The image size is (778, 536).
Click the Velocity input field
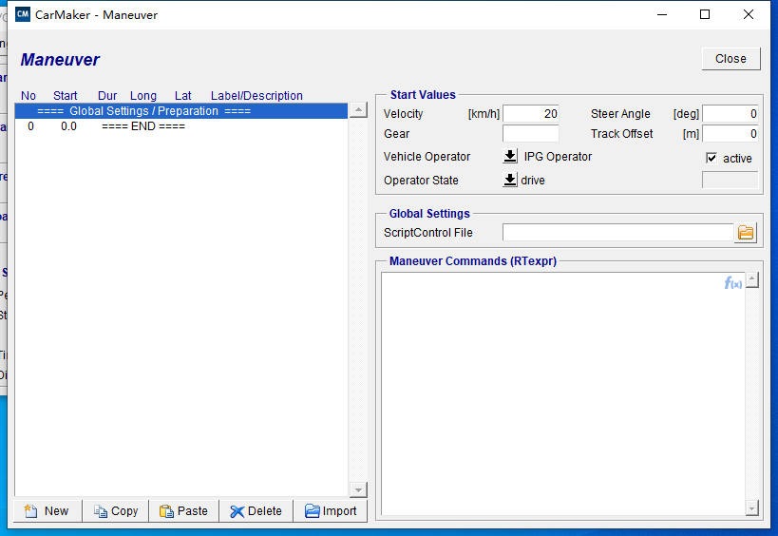530,114
